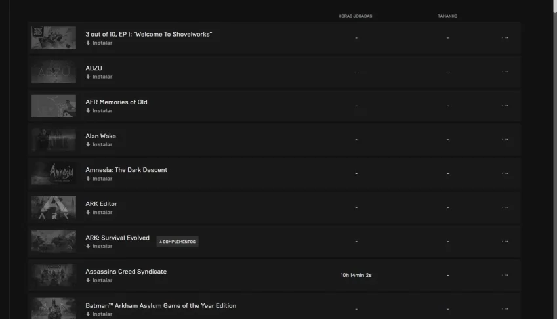Open more options for Assassins Creed Syndicate
Screen dimensions: 557x319
pos(505,275)
